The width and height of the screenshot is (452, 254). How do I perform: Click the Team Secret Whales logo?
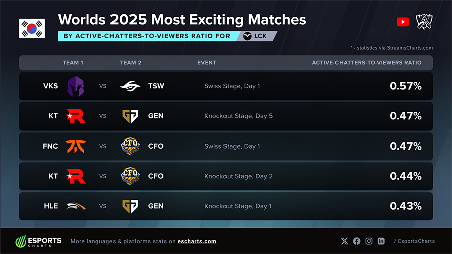point(130,86)
